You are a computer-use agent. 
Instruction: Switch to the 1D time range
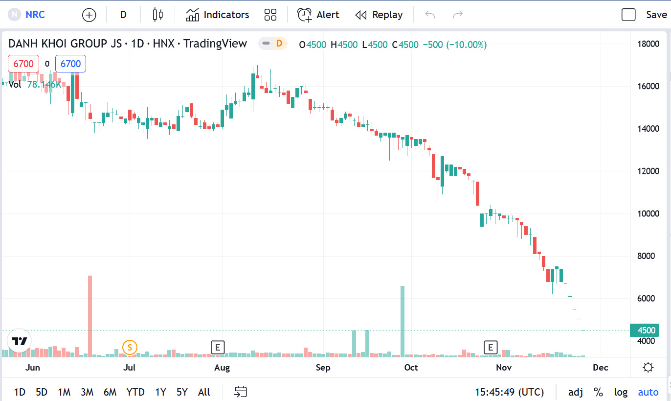[20, 392]
